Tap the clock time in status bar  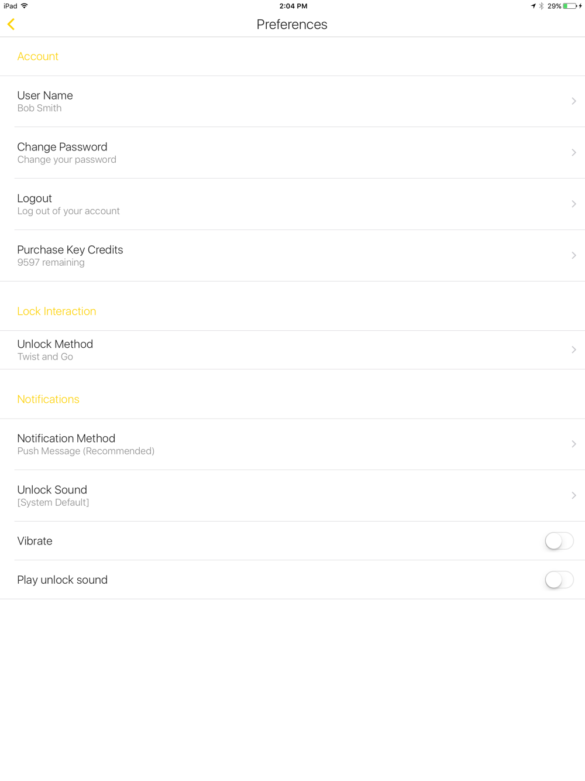293,6
